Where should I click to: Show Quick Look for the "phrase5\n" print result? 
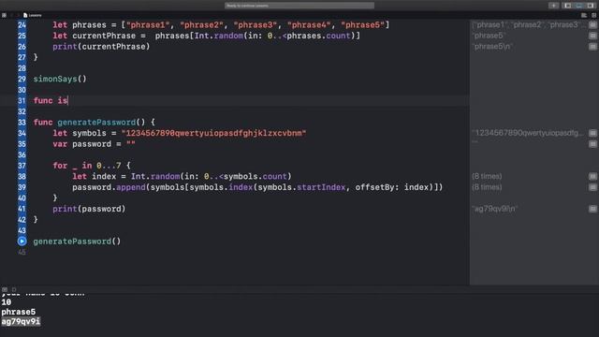(592, 47)
